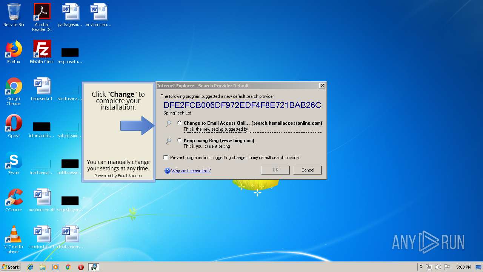Select Change to Email Access Online radio
The height and width of the screenshot is (272, 483).
[180, 123]
